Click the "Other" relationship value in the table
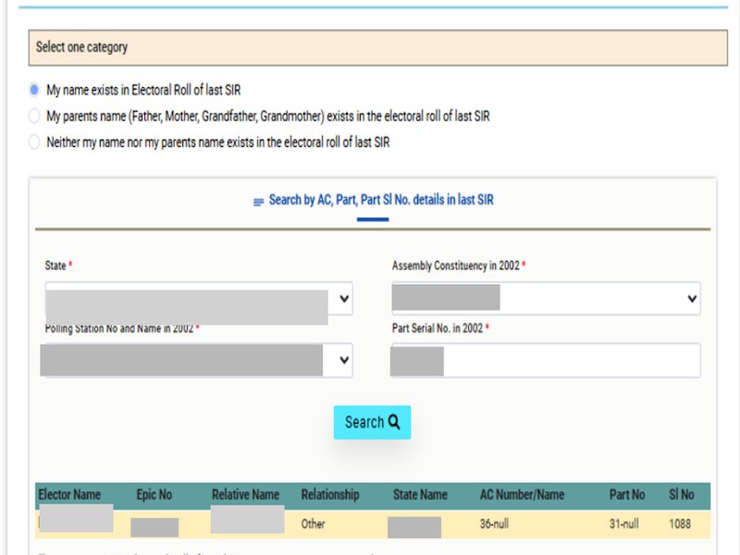The image size is (740, 555). pyautogui.click(x=313, y=524)
